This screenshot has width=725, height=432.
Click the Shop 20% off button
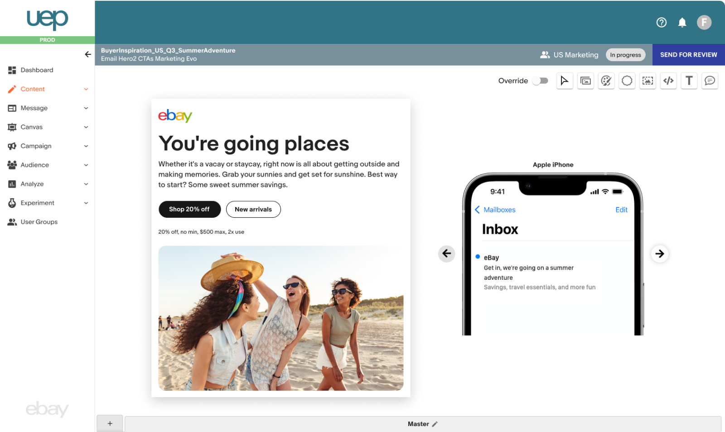(189, 209)
